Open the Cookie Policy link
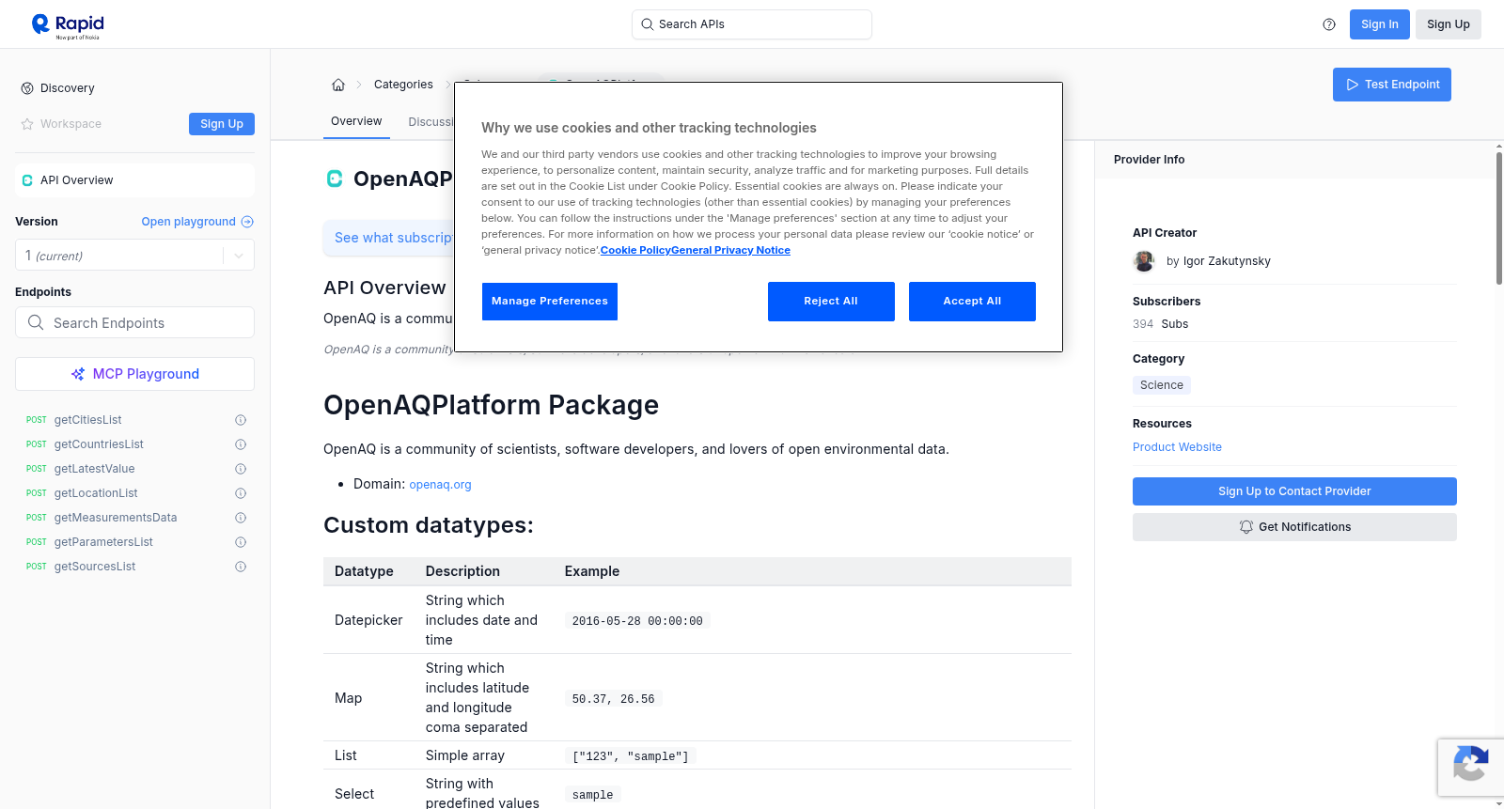 point(635,250)
